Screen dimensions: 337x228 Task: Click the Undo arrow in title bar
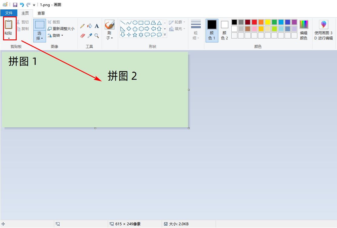22,5
